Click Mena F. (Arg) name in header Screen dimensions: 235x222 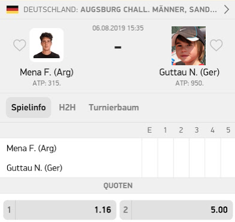tap(47, 72)
